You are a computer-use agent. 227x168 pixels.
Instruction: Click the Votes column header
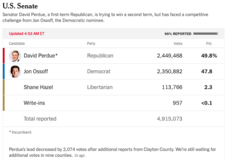pyautogui.click(x=178, y=43)
